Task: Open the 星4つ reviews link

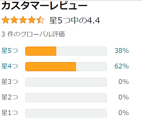Action: (x=10, y=66)
